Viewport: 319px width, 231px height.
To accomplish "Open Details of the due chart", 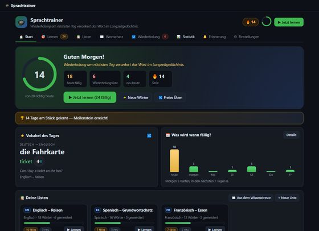I will click(x=291, y=135).
